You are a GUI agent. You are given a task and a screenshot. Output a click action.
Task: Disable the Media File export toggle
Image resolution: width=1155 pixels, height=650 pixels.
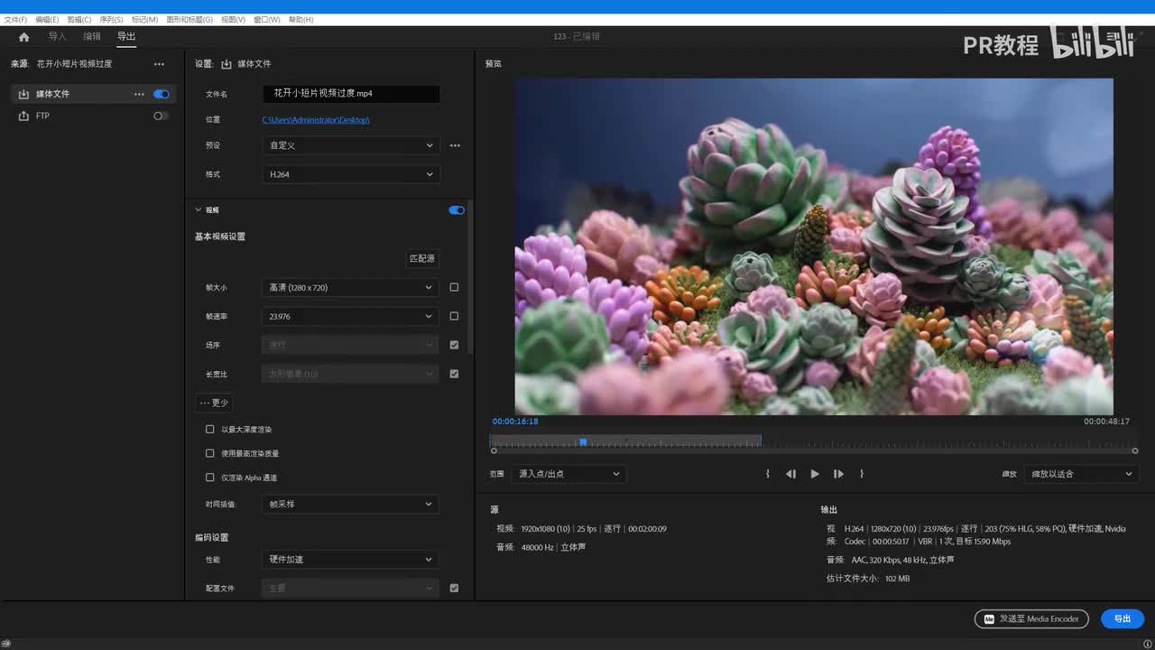pyautogui.click(x=162, y=94)
